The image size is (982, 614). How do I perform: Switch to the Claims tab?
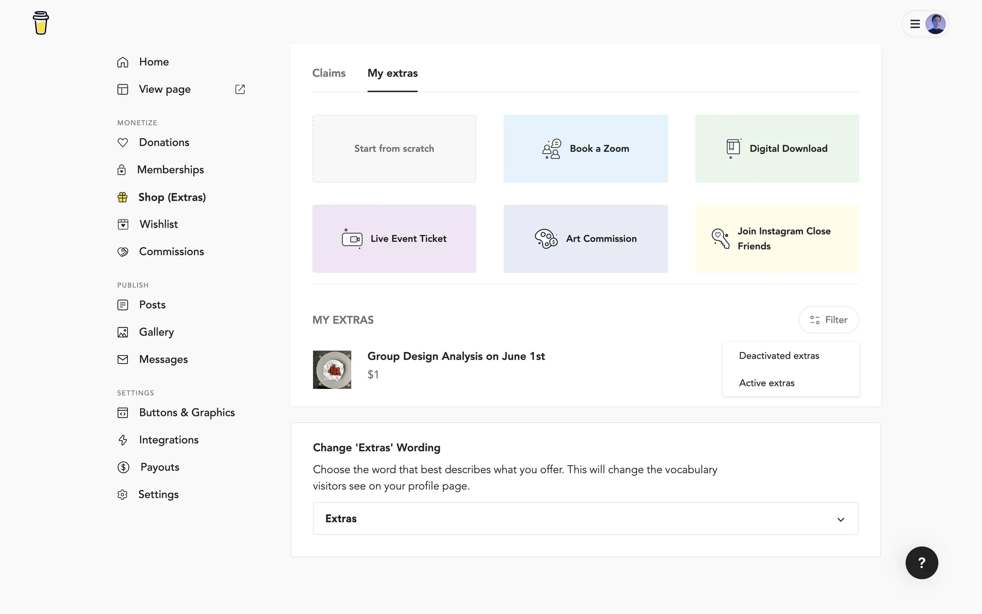point(329,73)
